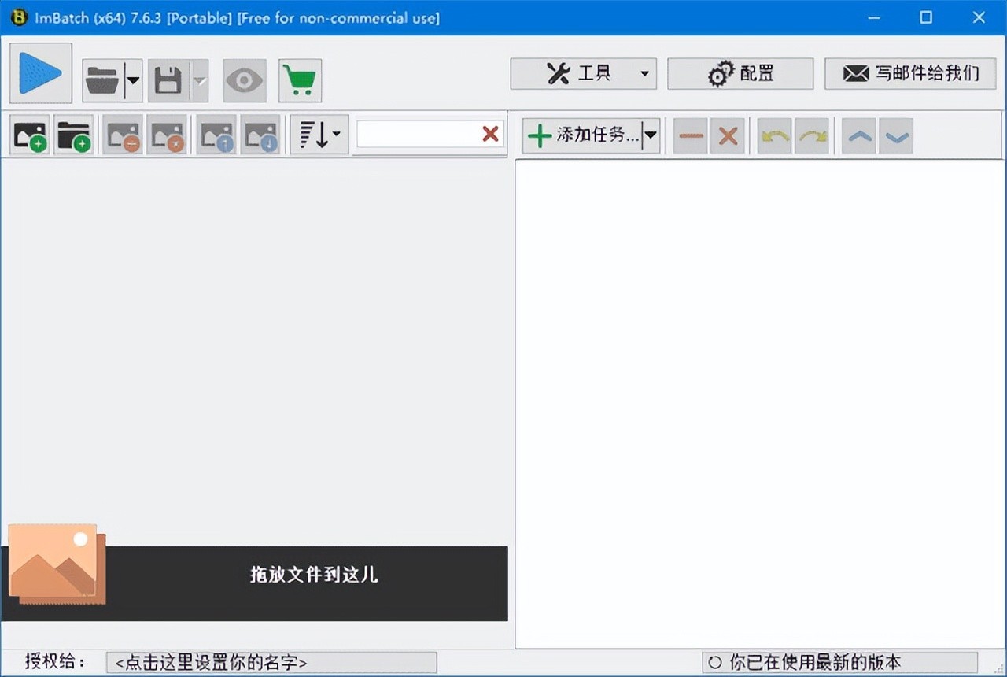Viewport: 1007px width, 677px height.
Task: Open the sort order dropdown
Action: tap(319, 135)
